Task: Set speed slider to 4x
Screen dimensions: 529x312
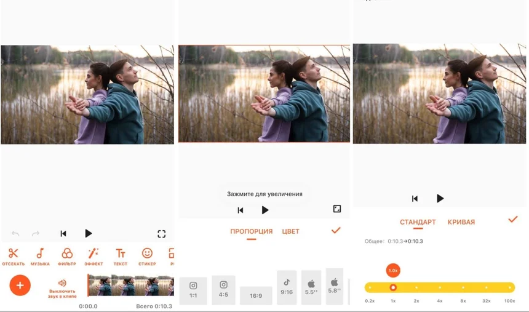Action: pyautogui.click(x=440, y=287)
